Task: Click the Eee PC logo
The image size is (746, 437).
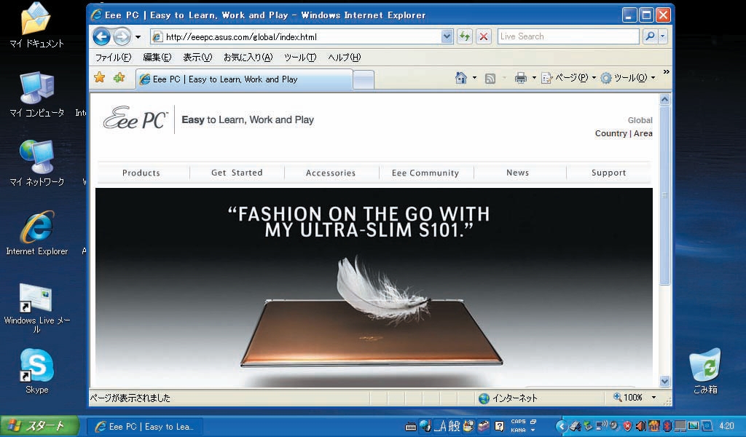Action: 136,119
